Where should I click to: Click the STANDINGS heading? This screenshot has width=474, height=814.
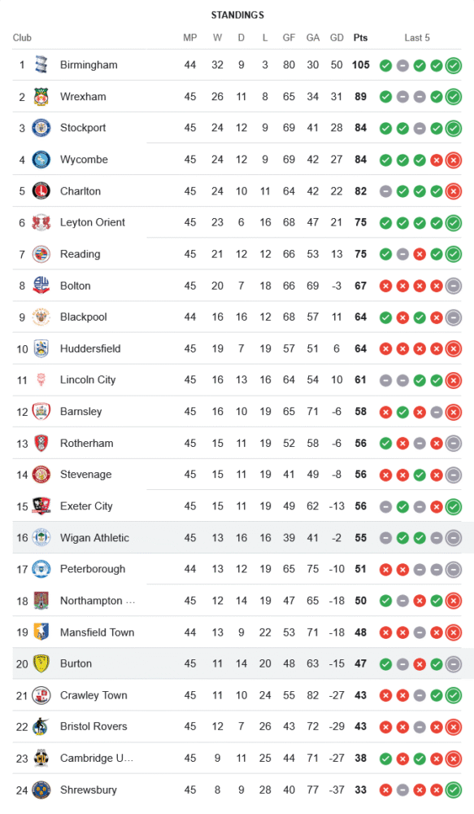(x=237, y=15)
